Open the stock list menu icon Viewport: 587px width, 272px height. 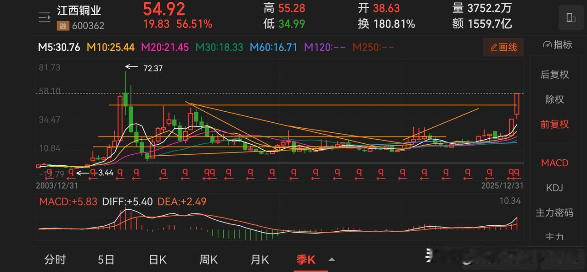pyautogui.click(x=45, y=18)
